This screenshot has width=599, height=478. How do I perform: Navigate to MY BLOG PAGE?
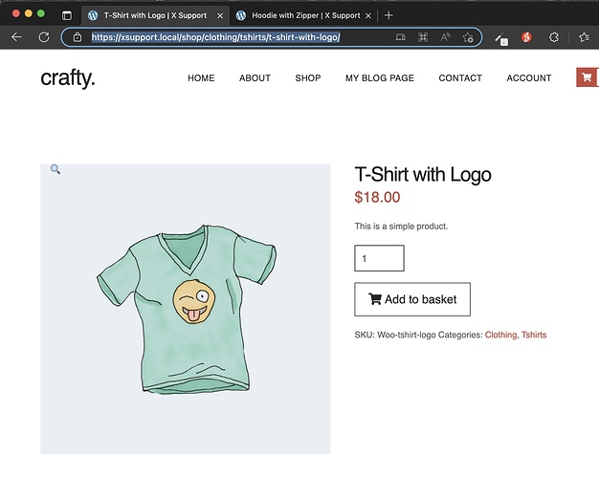tap(380, 78)
